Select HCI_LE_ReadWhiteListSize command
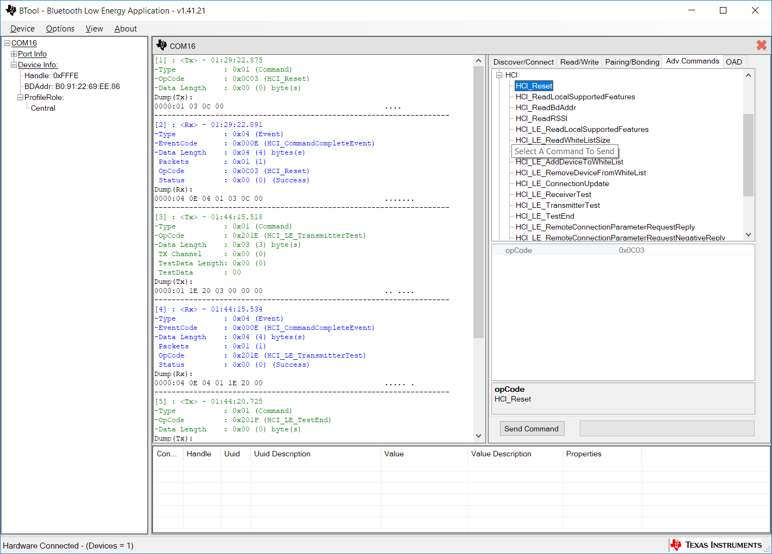This screenshot has height=554, width=772. point(562,140)
